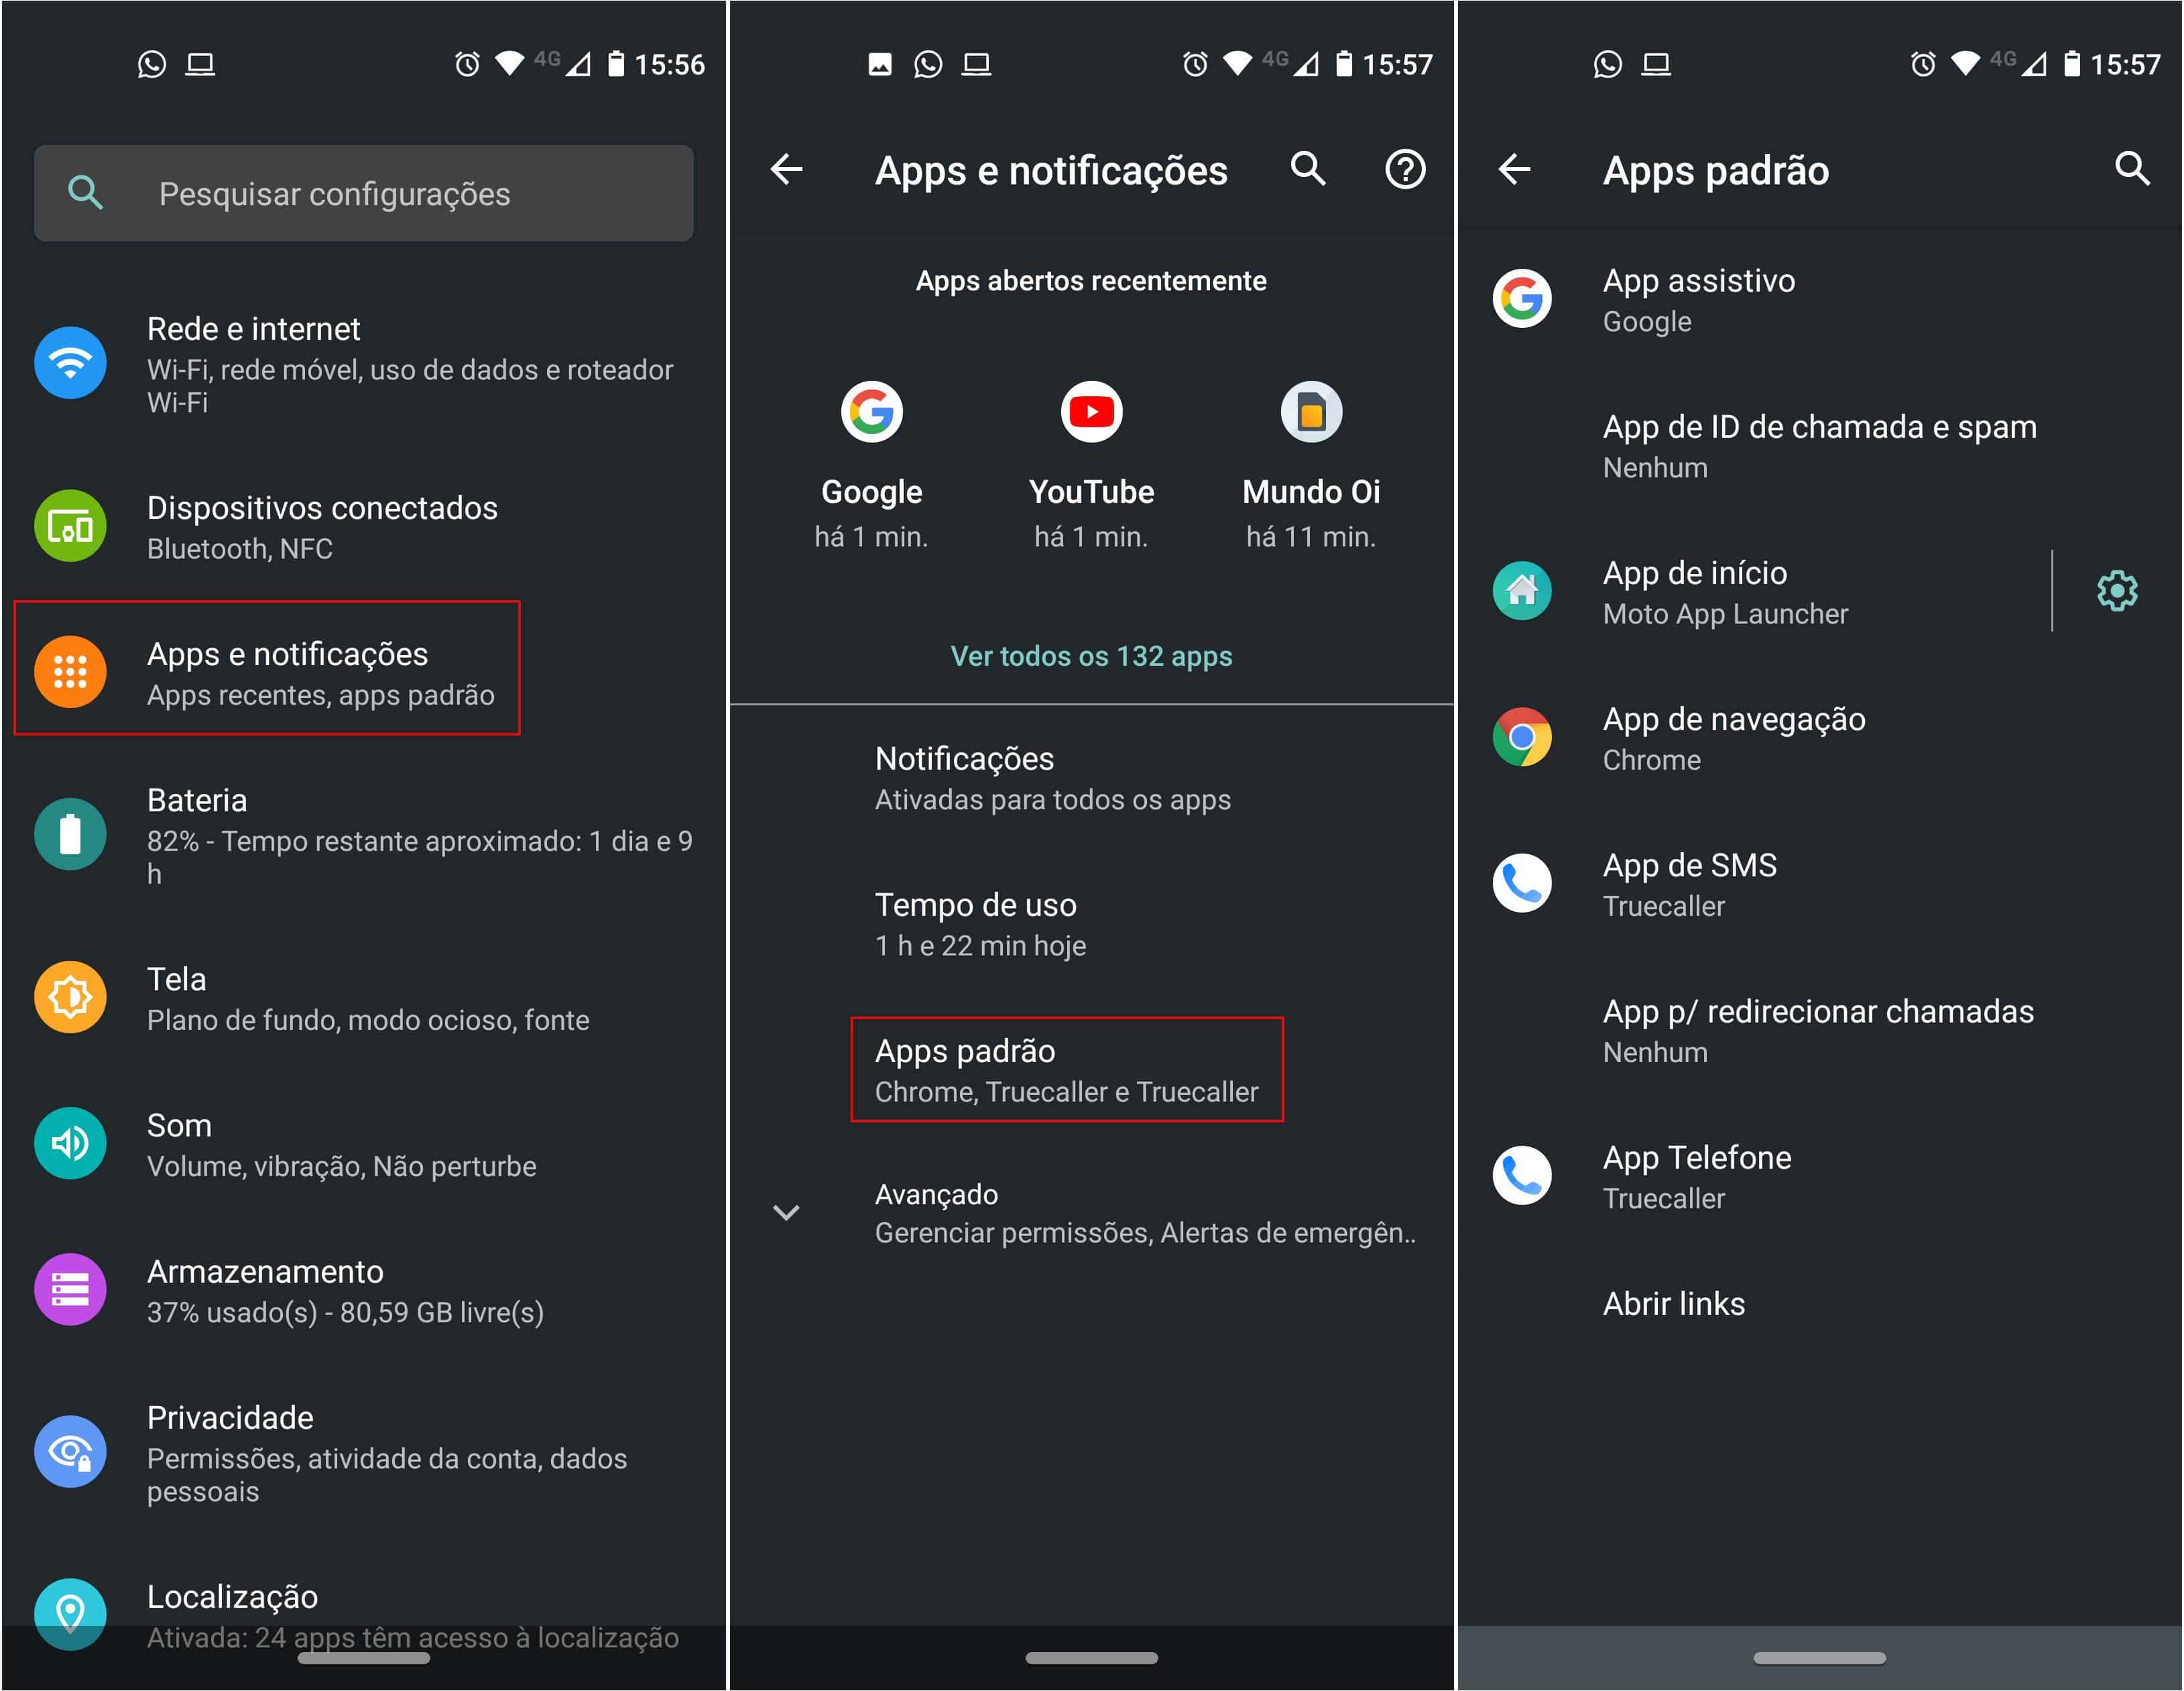The image size is (2184, 1691).
Task: Open the recently used YouTube app icon
Action: point(1092,411)
